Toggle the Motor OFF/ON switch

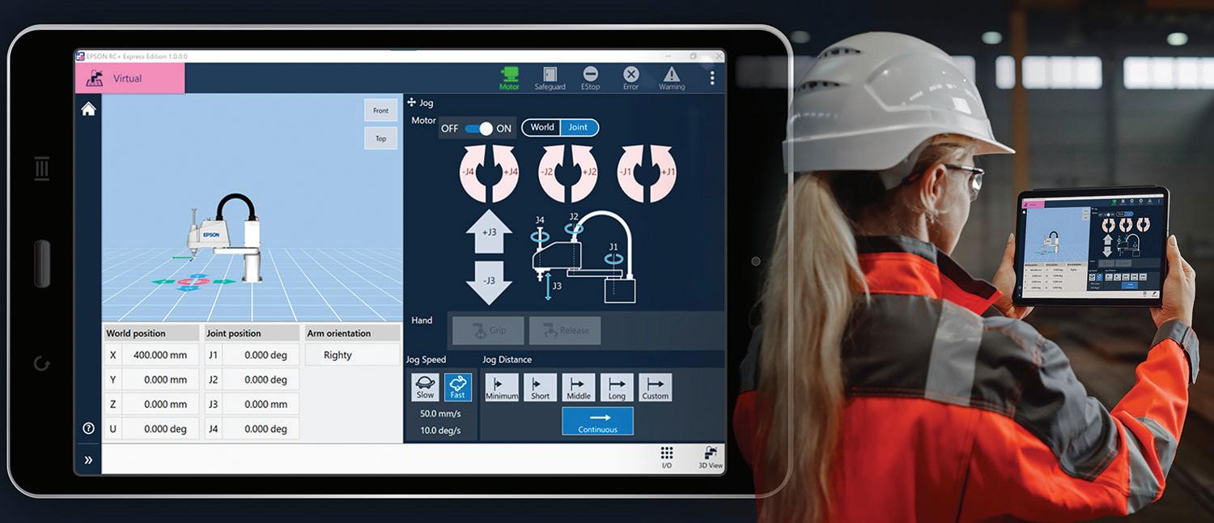pyautogui.click(x=478, y=128)
